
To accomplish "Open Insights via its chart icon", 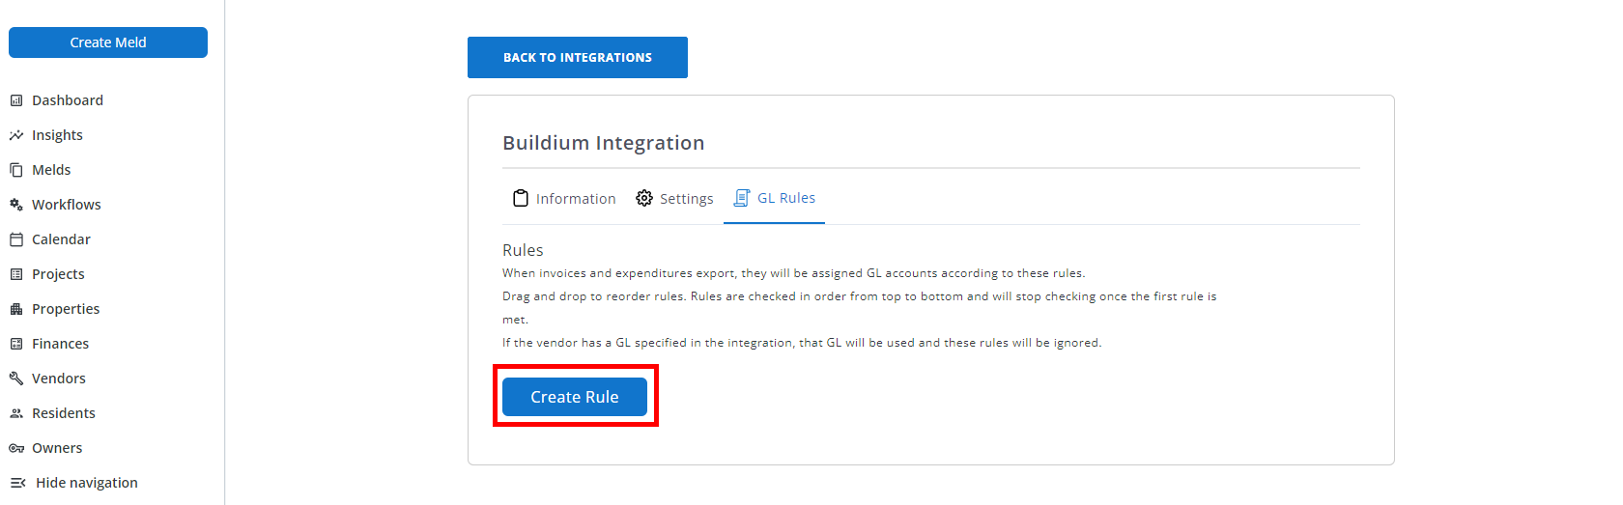I will tap(16, 135).
